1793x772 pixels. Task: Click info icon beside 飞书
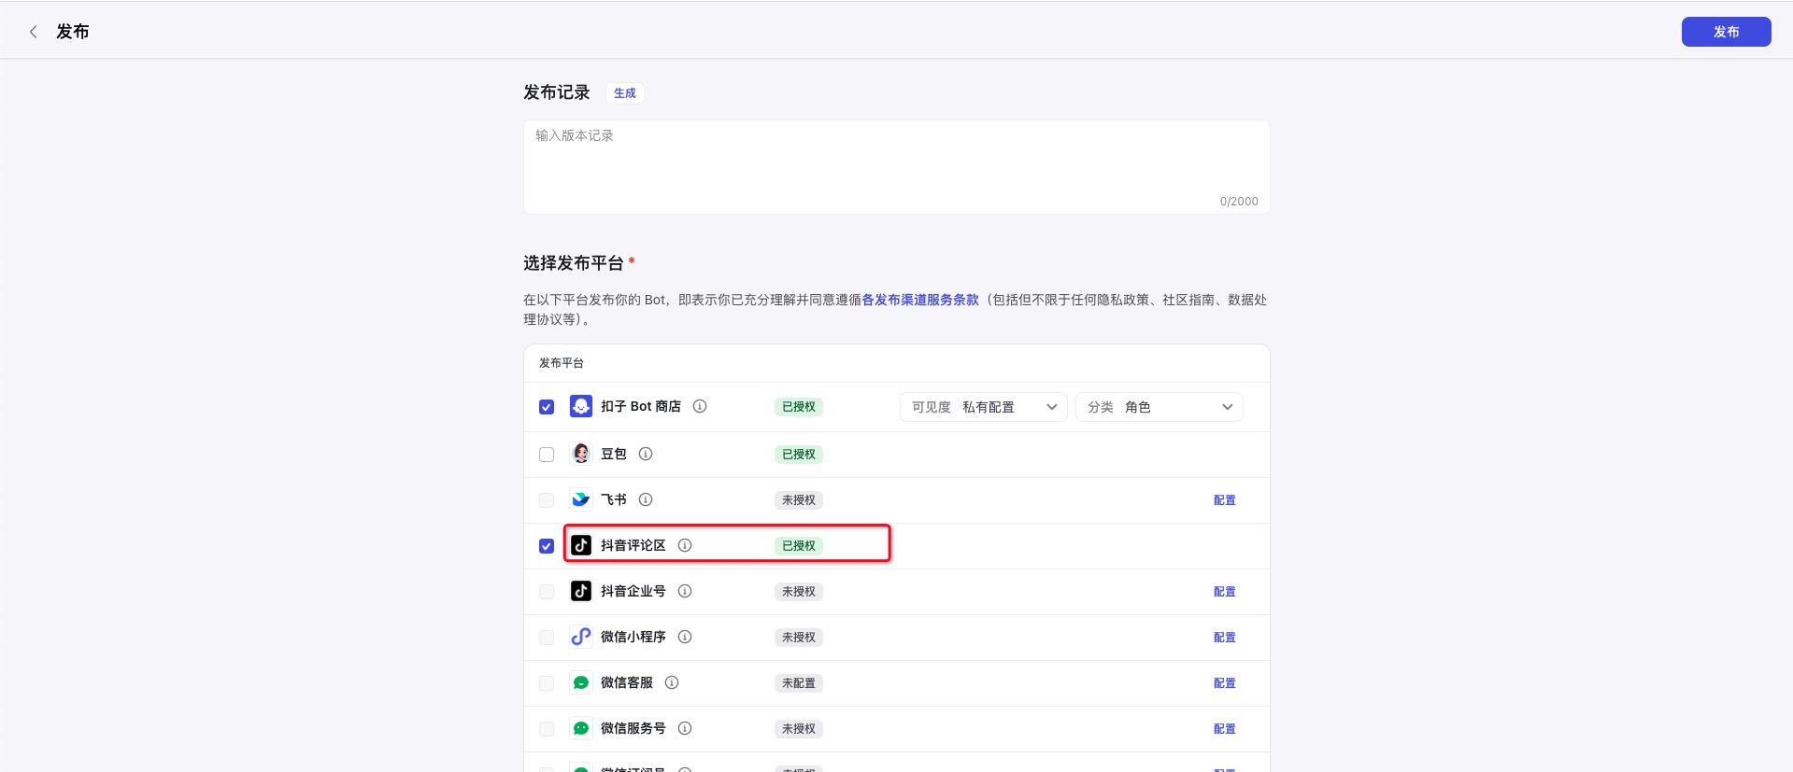(x=646, y=499)
